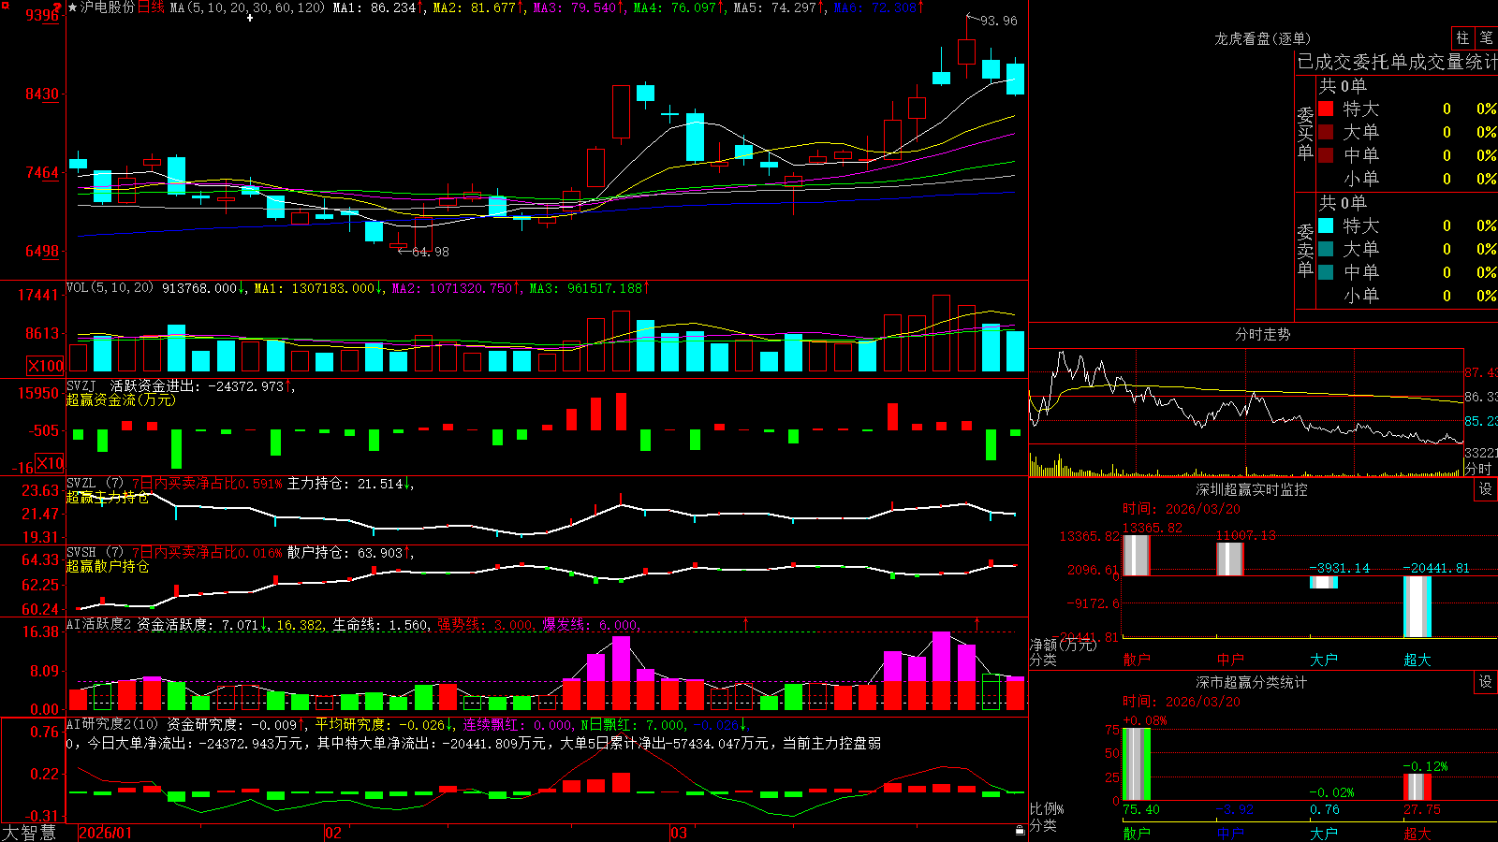Click the 深市超赢分类统计 panel title
Image resolution: width=1498 pixels, height=842 pixels.
coord(1251,682)
